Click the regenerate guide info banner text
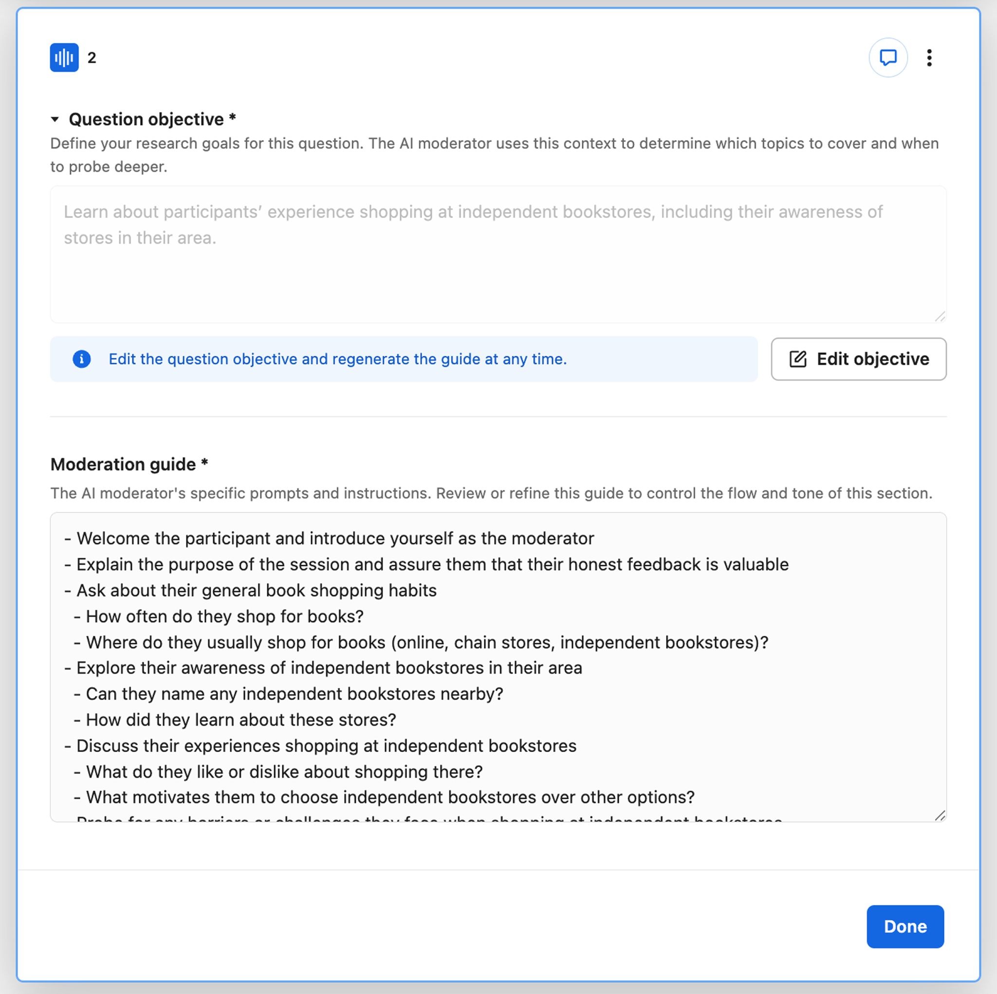The height and width of the screenshot is (994, 997). (x=337, y=359)
